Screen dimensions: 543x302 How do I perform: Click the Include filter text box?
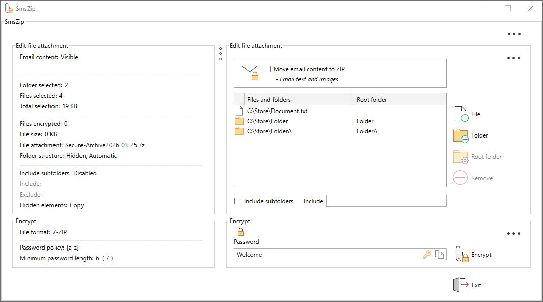click(386, 201)
